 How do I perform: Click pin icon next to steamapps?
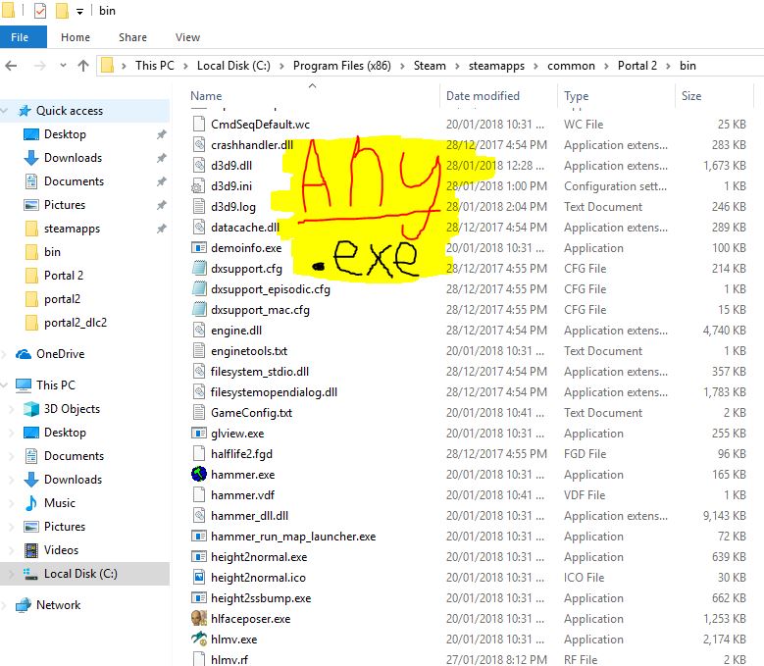click(x=161, y=229)
